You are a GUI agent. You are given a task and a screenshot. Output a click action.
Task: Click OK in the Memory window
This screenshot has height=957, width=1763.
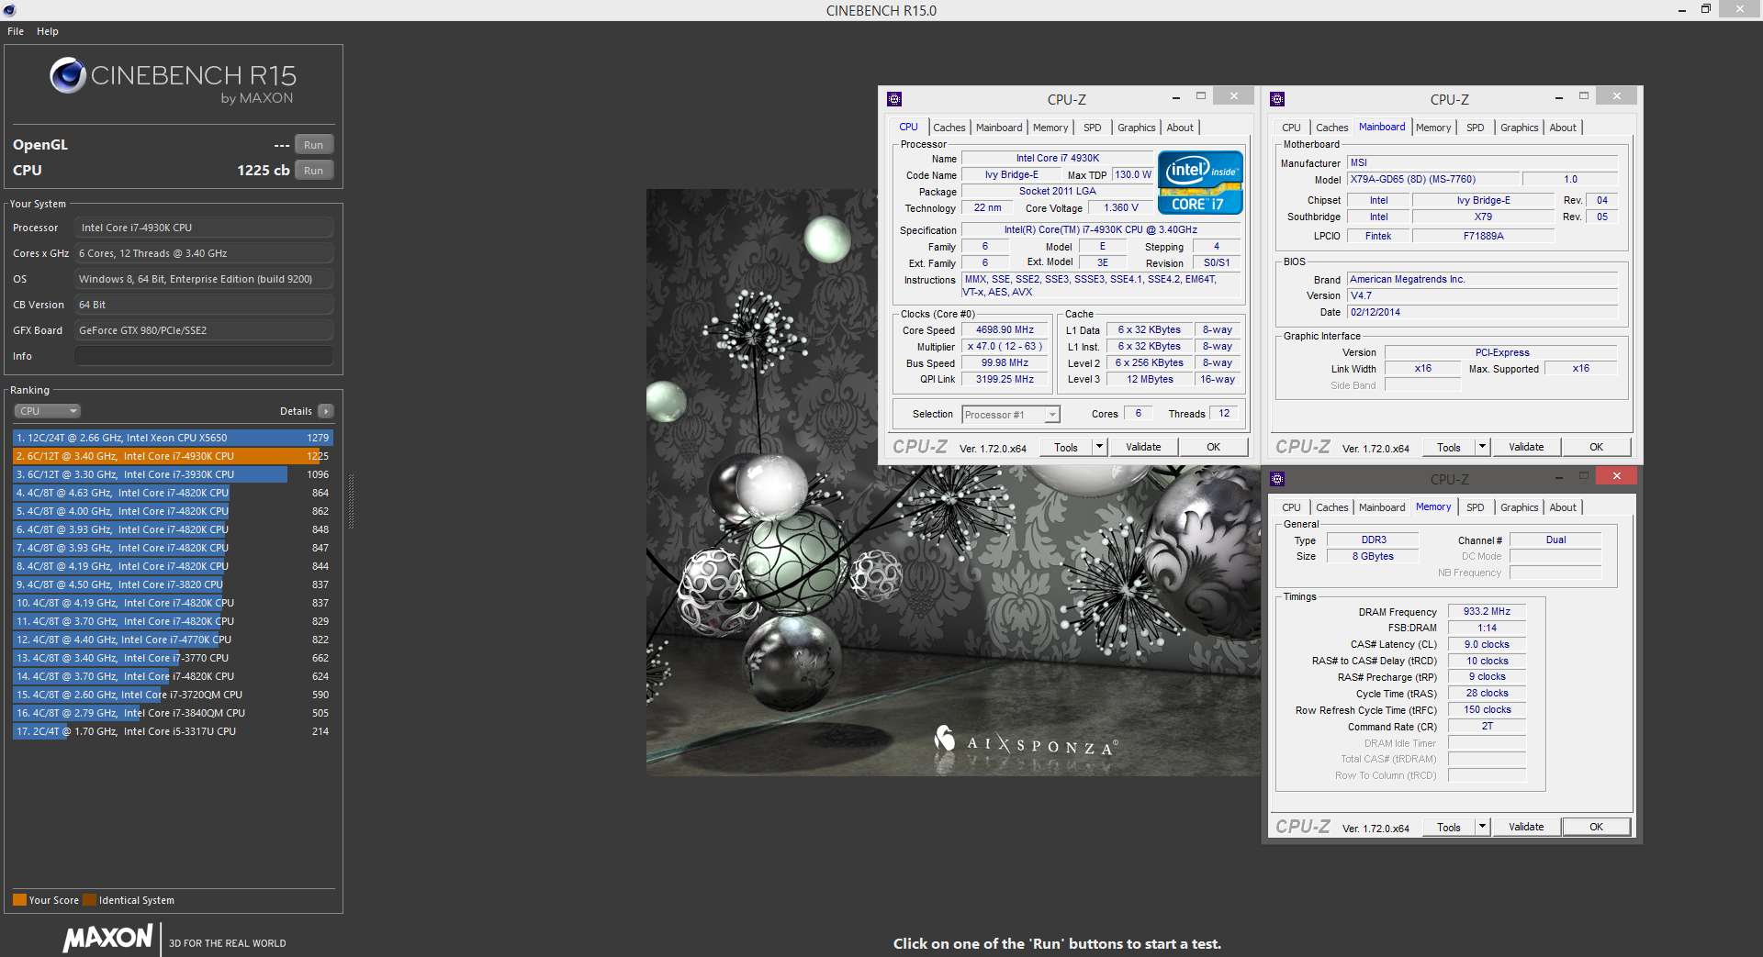pyautogui.click(x=1597, y=827)
